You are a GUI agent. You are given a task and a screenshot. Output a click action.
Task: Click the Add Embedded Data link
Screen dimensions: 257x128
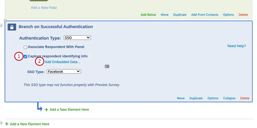click(x=63, y=62)
